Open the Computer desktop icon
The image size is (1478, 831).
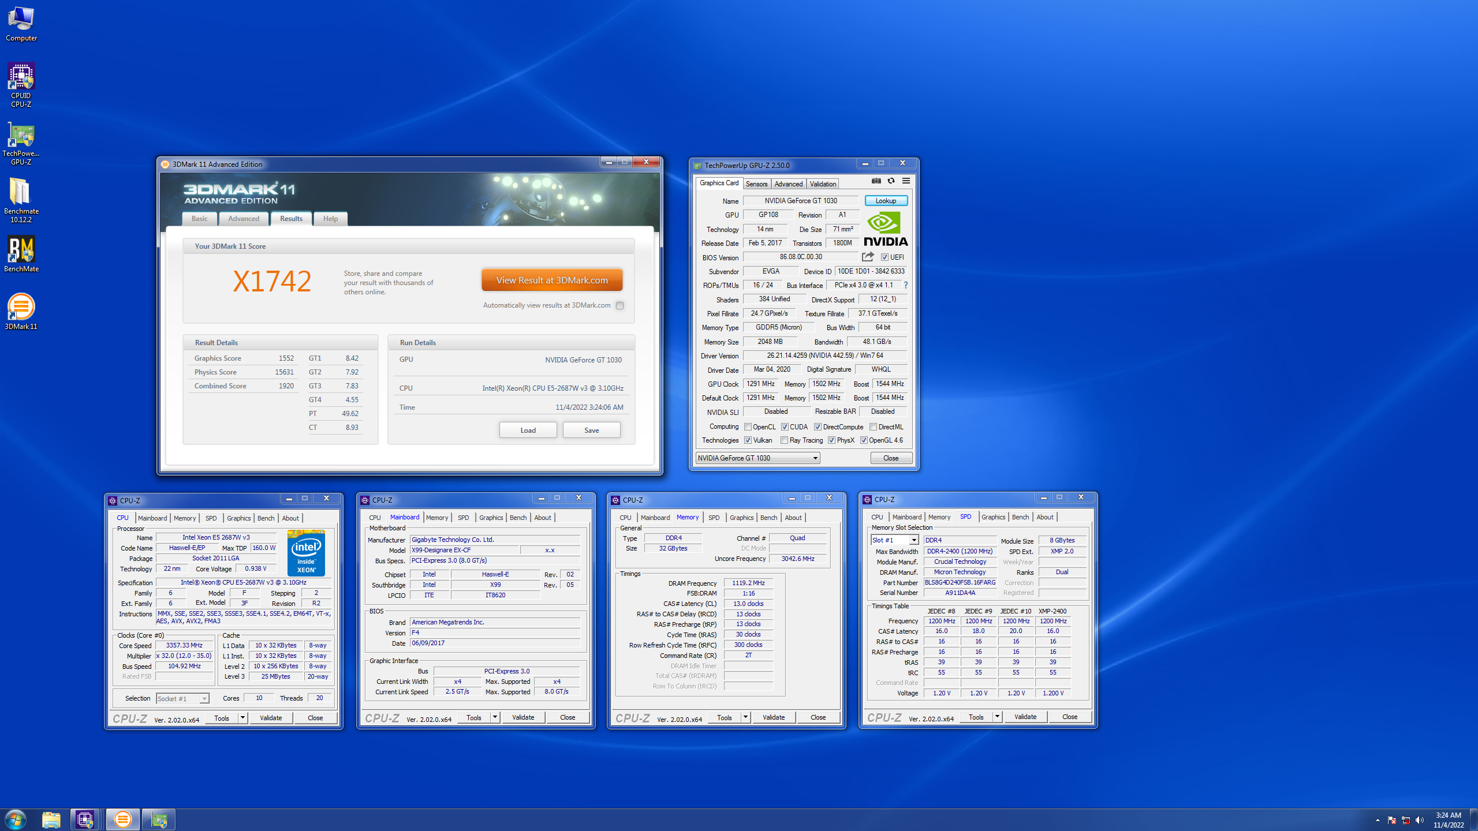pos(21,23)
